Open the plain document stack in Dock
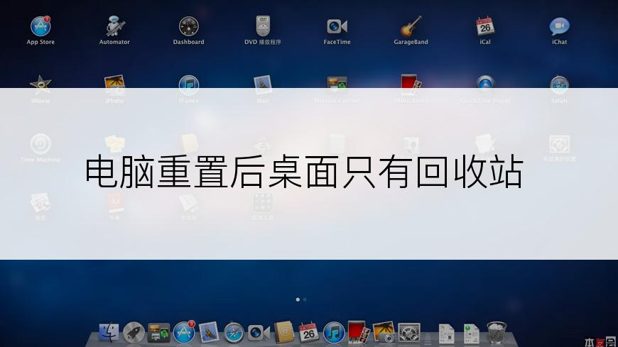The height and width of the screenshot is (347, 618). (446, 334)
